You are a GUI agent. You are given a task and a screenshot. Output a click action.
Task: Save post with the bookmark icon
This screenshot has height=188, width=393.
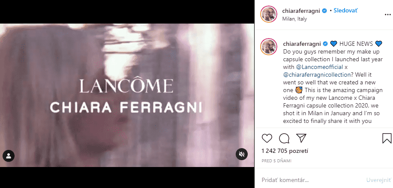pyautogui.click(x=387, y=138)
